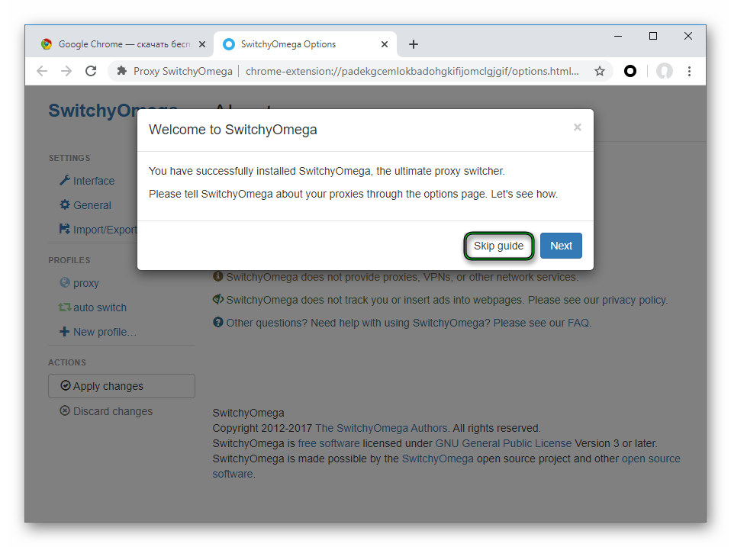731x547 pixels.
Task: Go forward using browser forward arrow
Action: (x=66, y=71)
